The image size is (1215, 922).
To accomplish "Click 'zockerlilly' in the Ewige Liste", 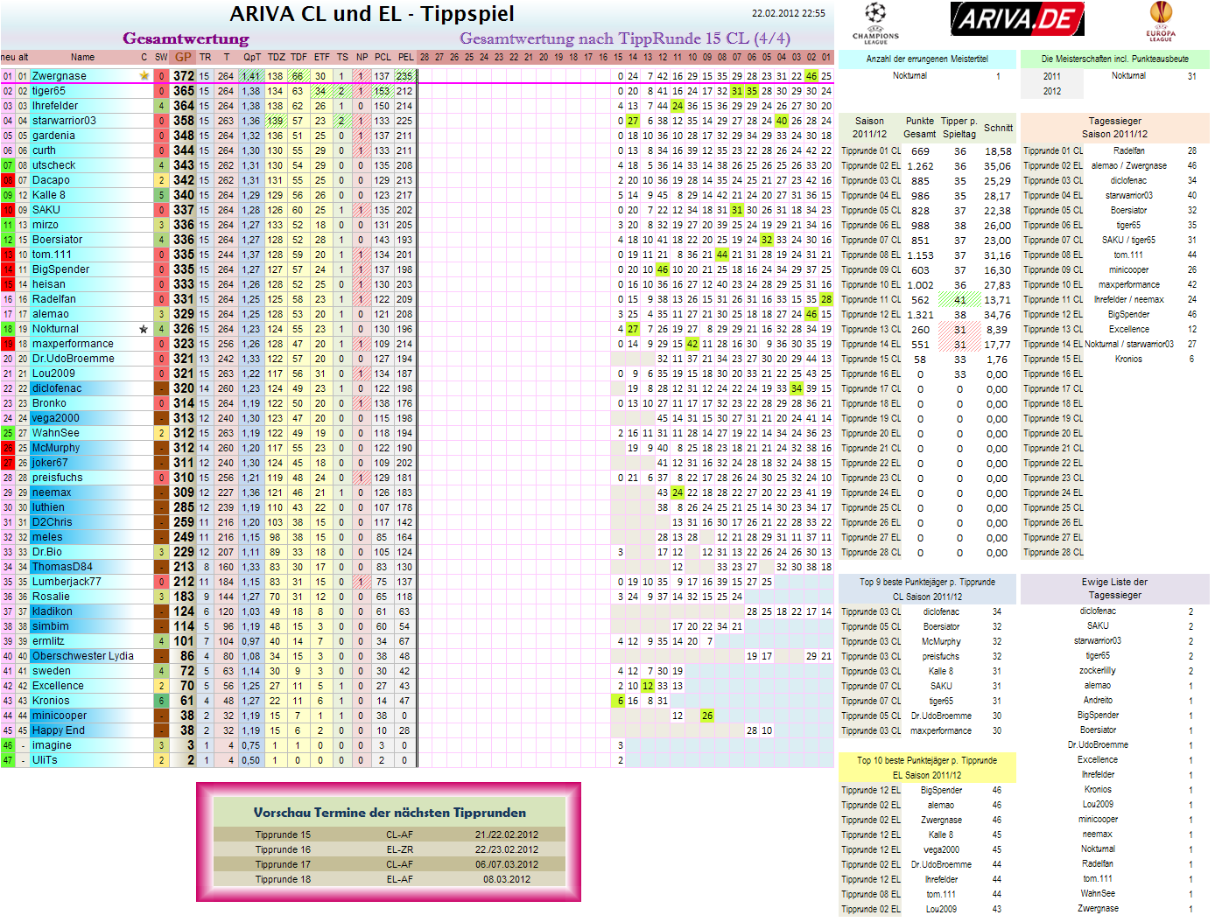I will (1098, 670).
